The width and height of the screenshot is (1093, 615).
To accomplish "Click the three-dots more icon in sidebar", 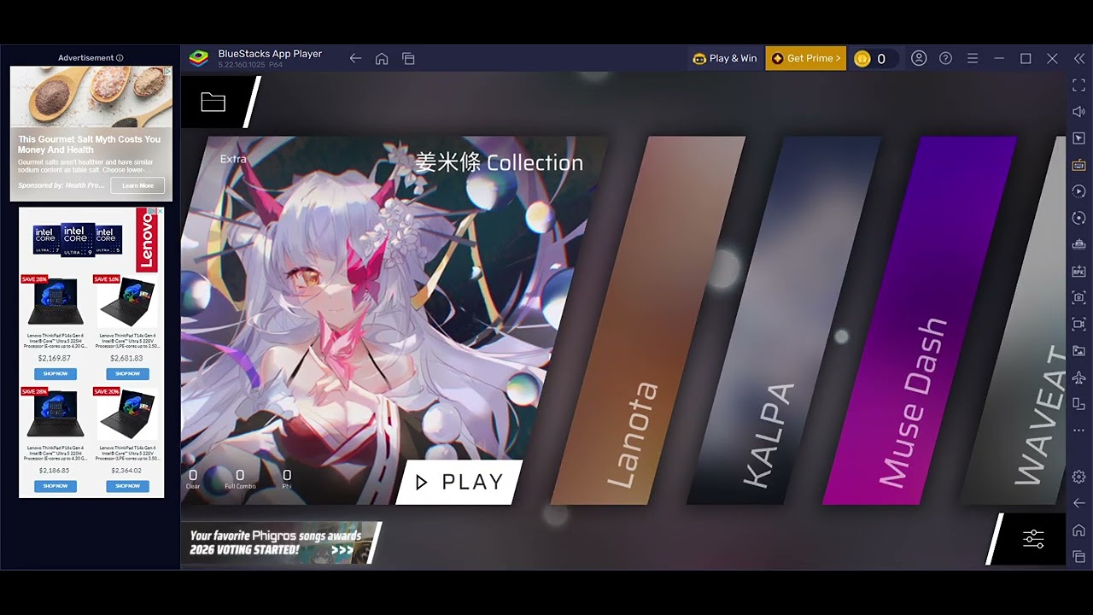I will (1079, 430).
